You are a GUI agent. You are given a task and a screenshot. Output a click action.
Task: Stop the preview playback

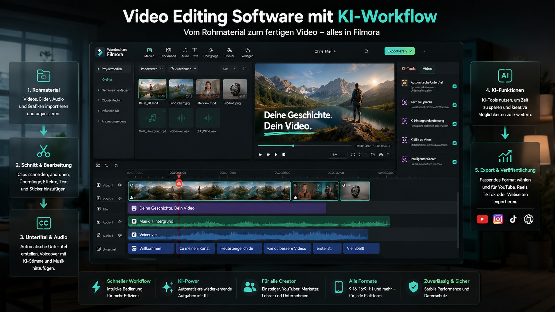click(284, 155)
